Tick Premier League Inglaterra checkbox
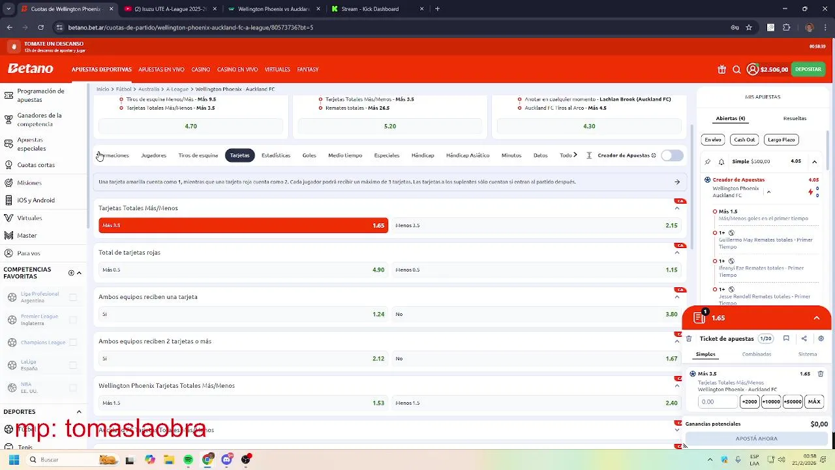Viewport: 835px width, 470px height. pyautogui.click(x=73, y=320)
